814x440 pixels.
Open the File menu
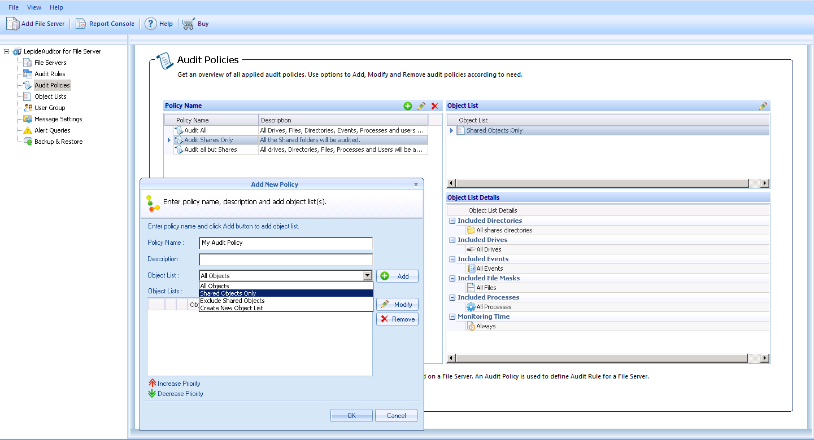(x=14, y=7)
